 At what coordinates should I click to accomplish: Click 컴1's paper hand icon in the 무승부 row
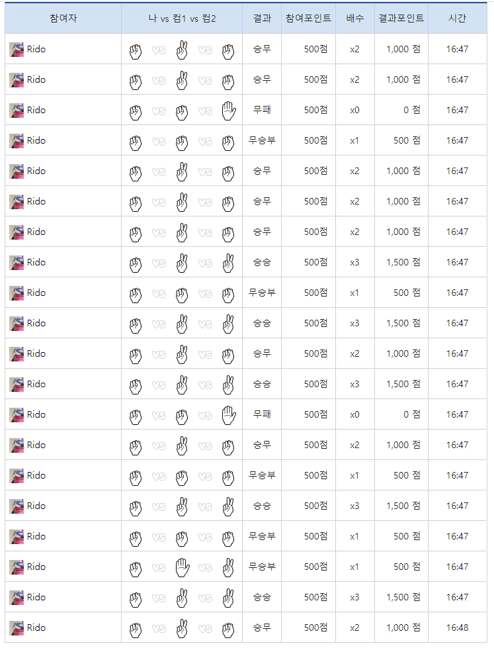coord(182,567)
